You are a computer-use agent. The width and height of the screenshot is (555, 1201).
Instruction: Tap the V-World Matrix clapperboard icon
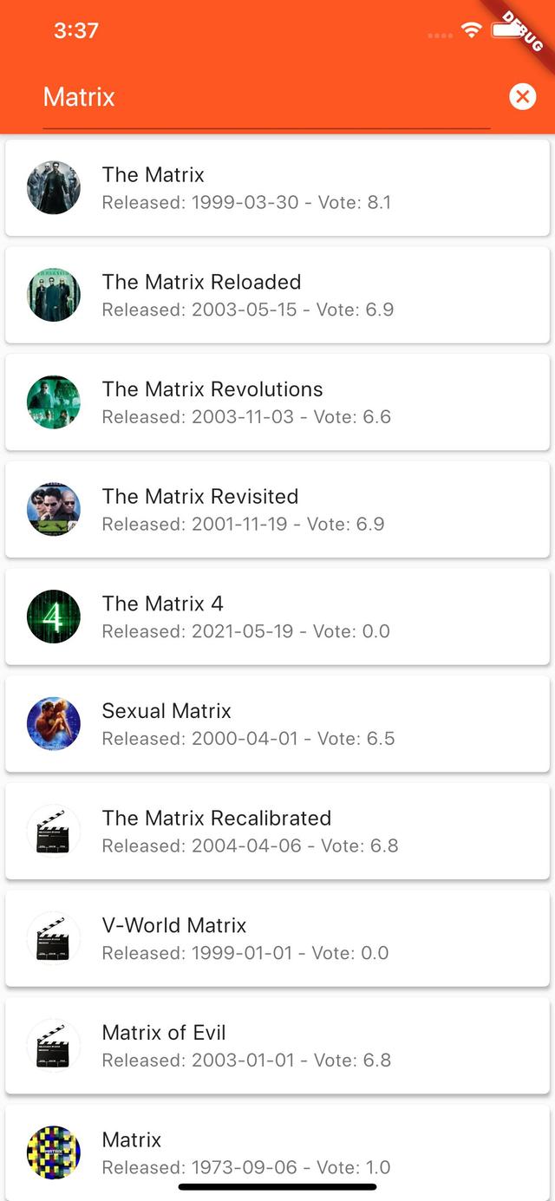point(54,938)
